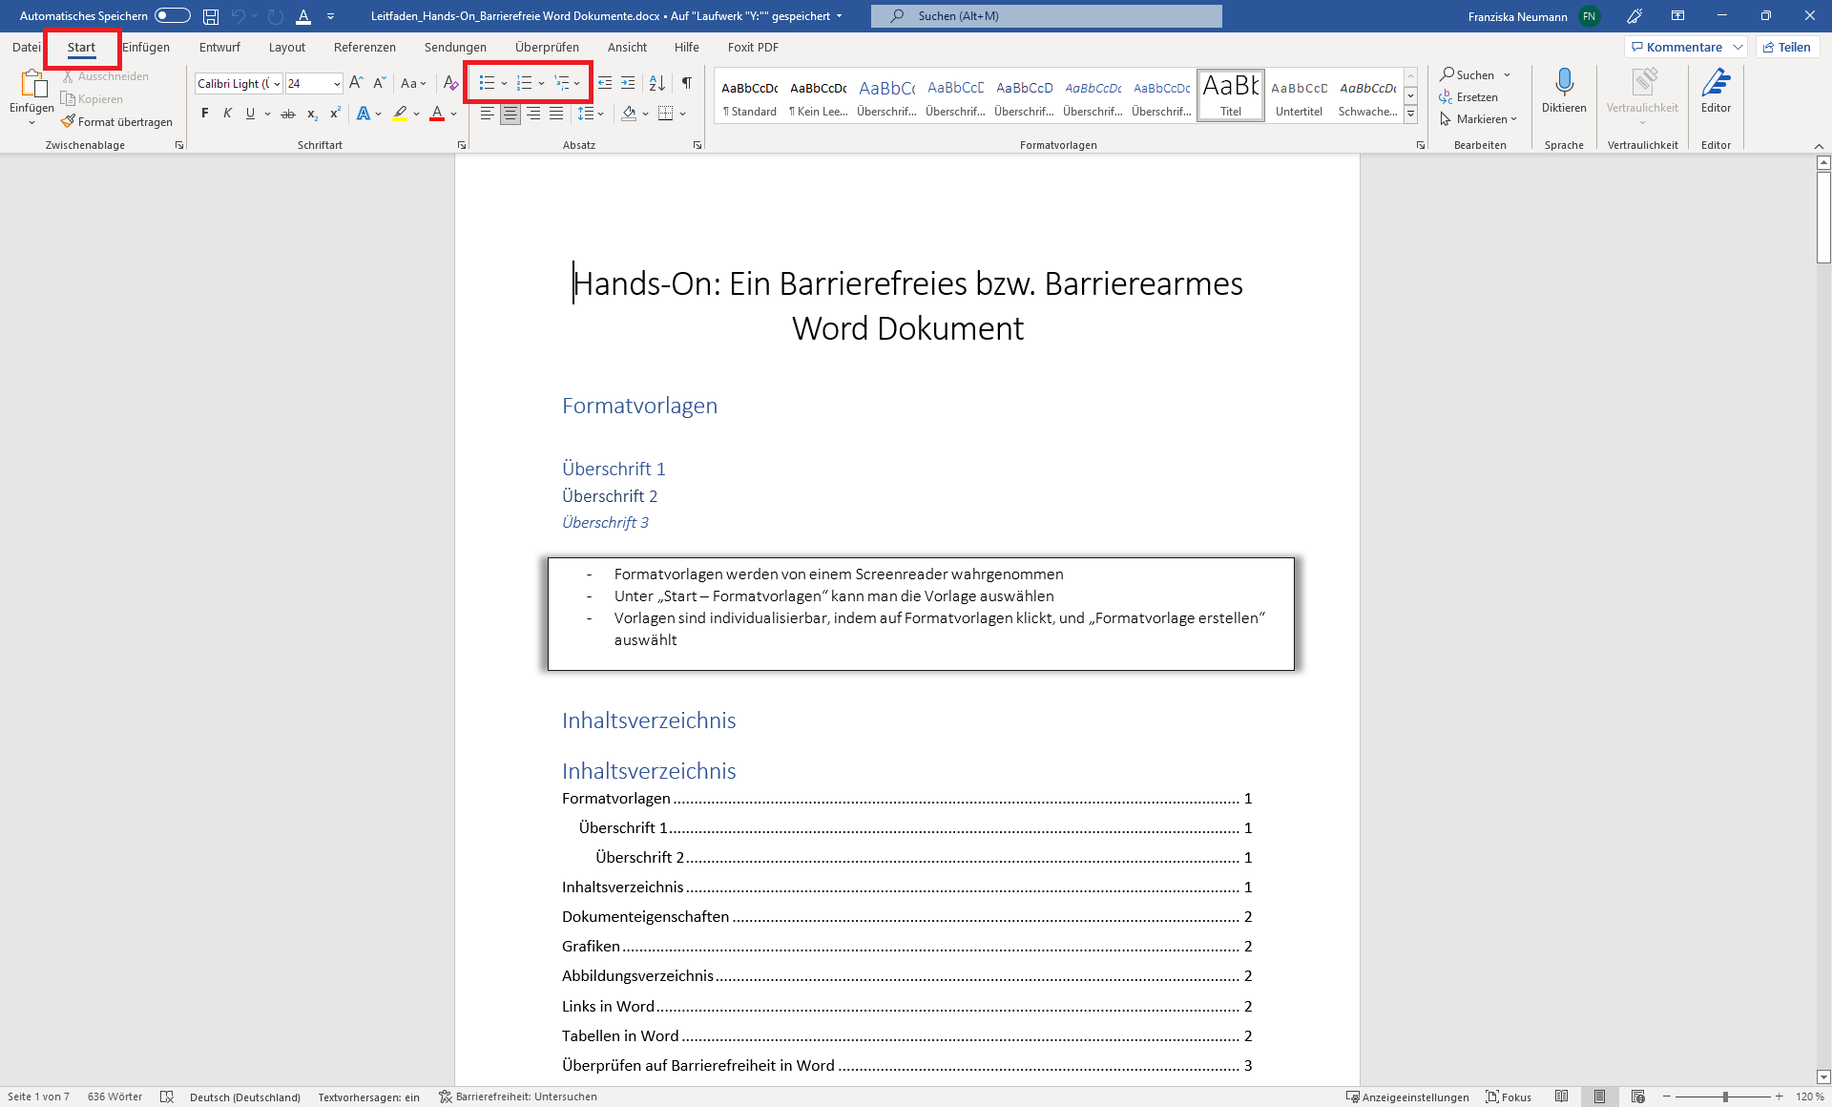The width and height of the screenshot is (1832, 1107).
Task: Start dictation via the Diktieren microphone
Action: tap(1563, 91)
